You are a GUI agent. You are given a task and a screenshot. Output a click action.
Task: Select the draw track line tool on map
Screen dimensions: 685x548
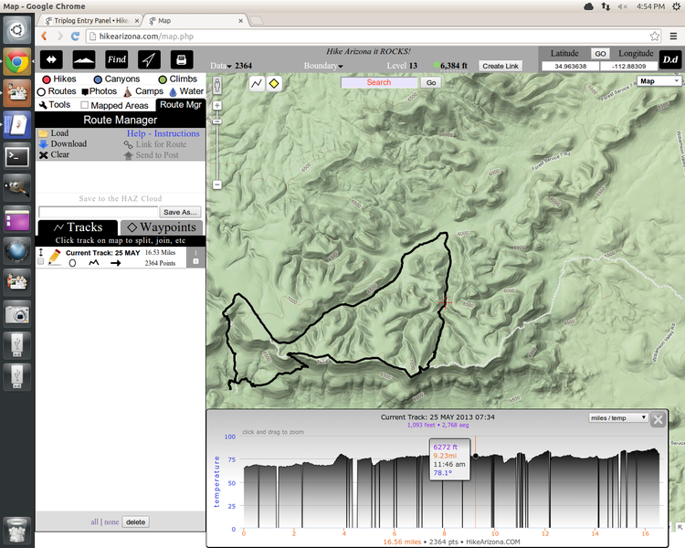tap(257, 83)
